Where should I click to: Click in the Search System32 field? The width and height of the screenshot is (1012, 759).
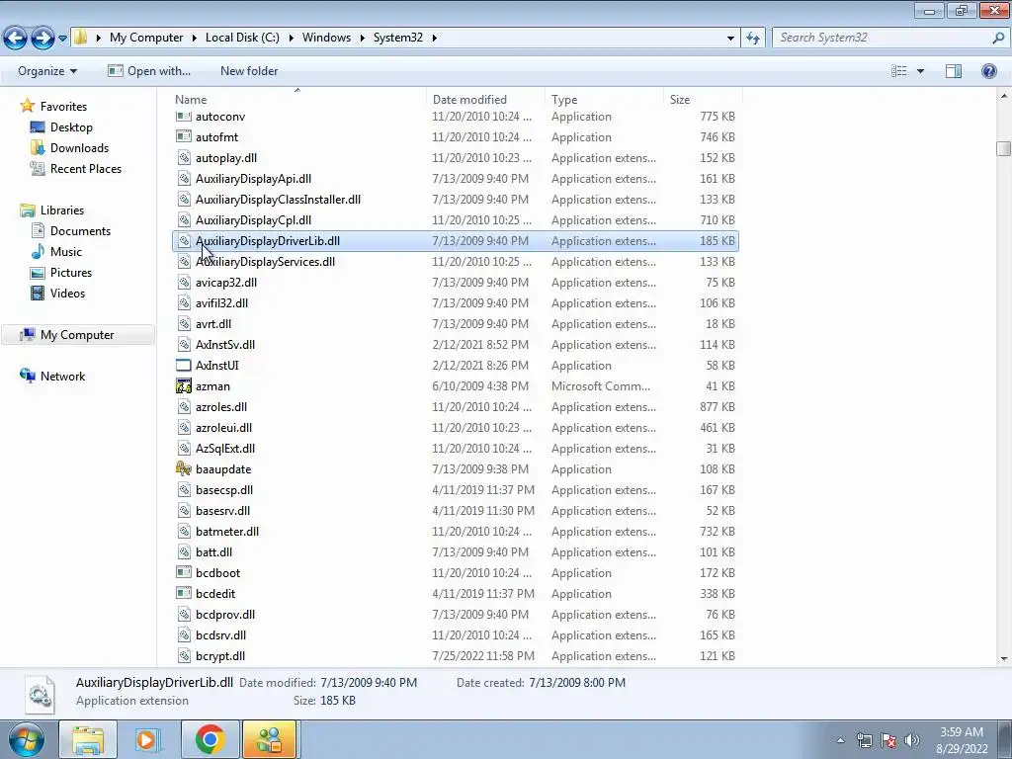click(883, 38)
